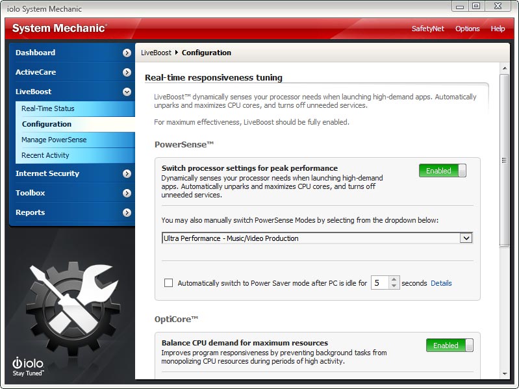Screen dimensions: 519x389
Task: Select the Configuration submenu item
Action: point(75,124)
